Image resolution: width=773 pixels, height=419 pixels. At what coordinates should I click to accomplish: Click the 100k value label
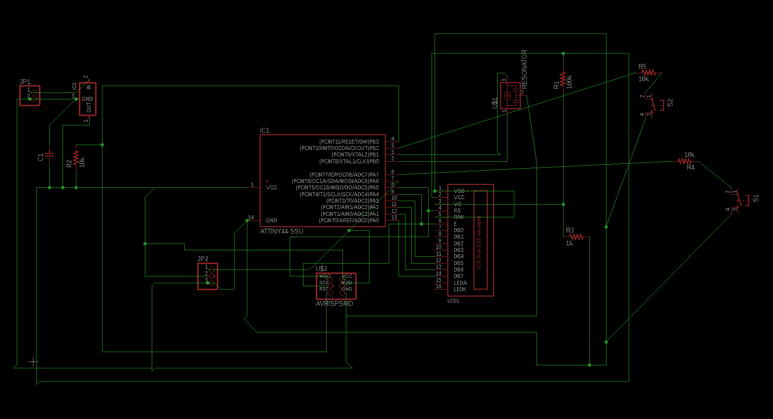569,82
